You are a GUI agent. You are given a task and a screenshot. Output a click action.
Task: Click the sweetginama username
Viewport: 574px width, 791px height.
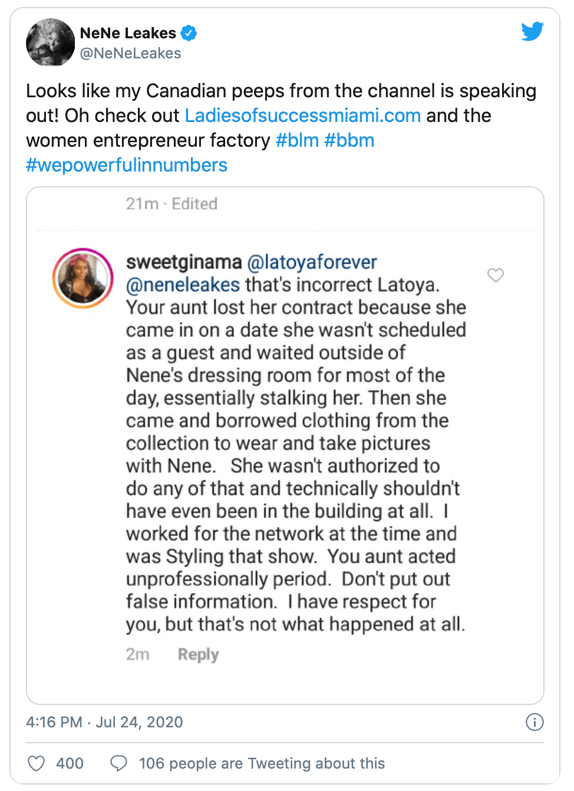pos(184,262)
